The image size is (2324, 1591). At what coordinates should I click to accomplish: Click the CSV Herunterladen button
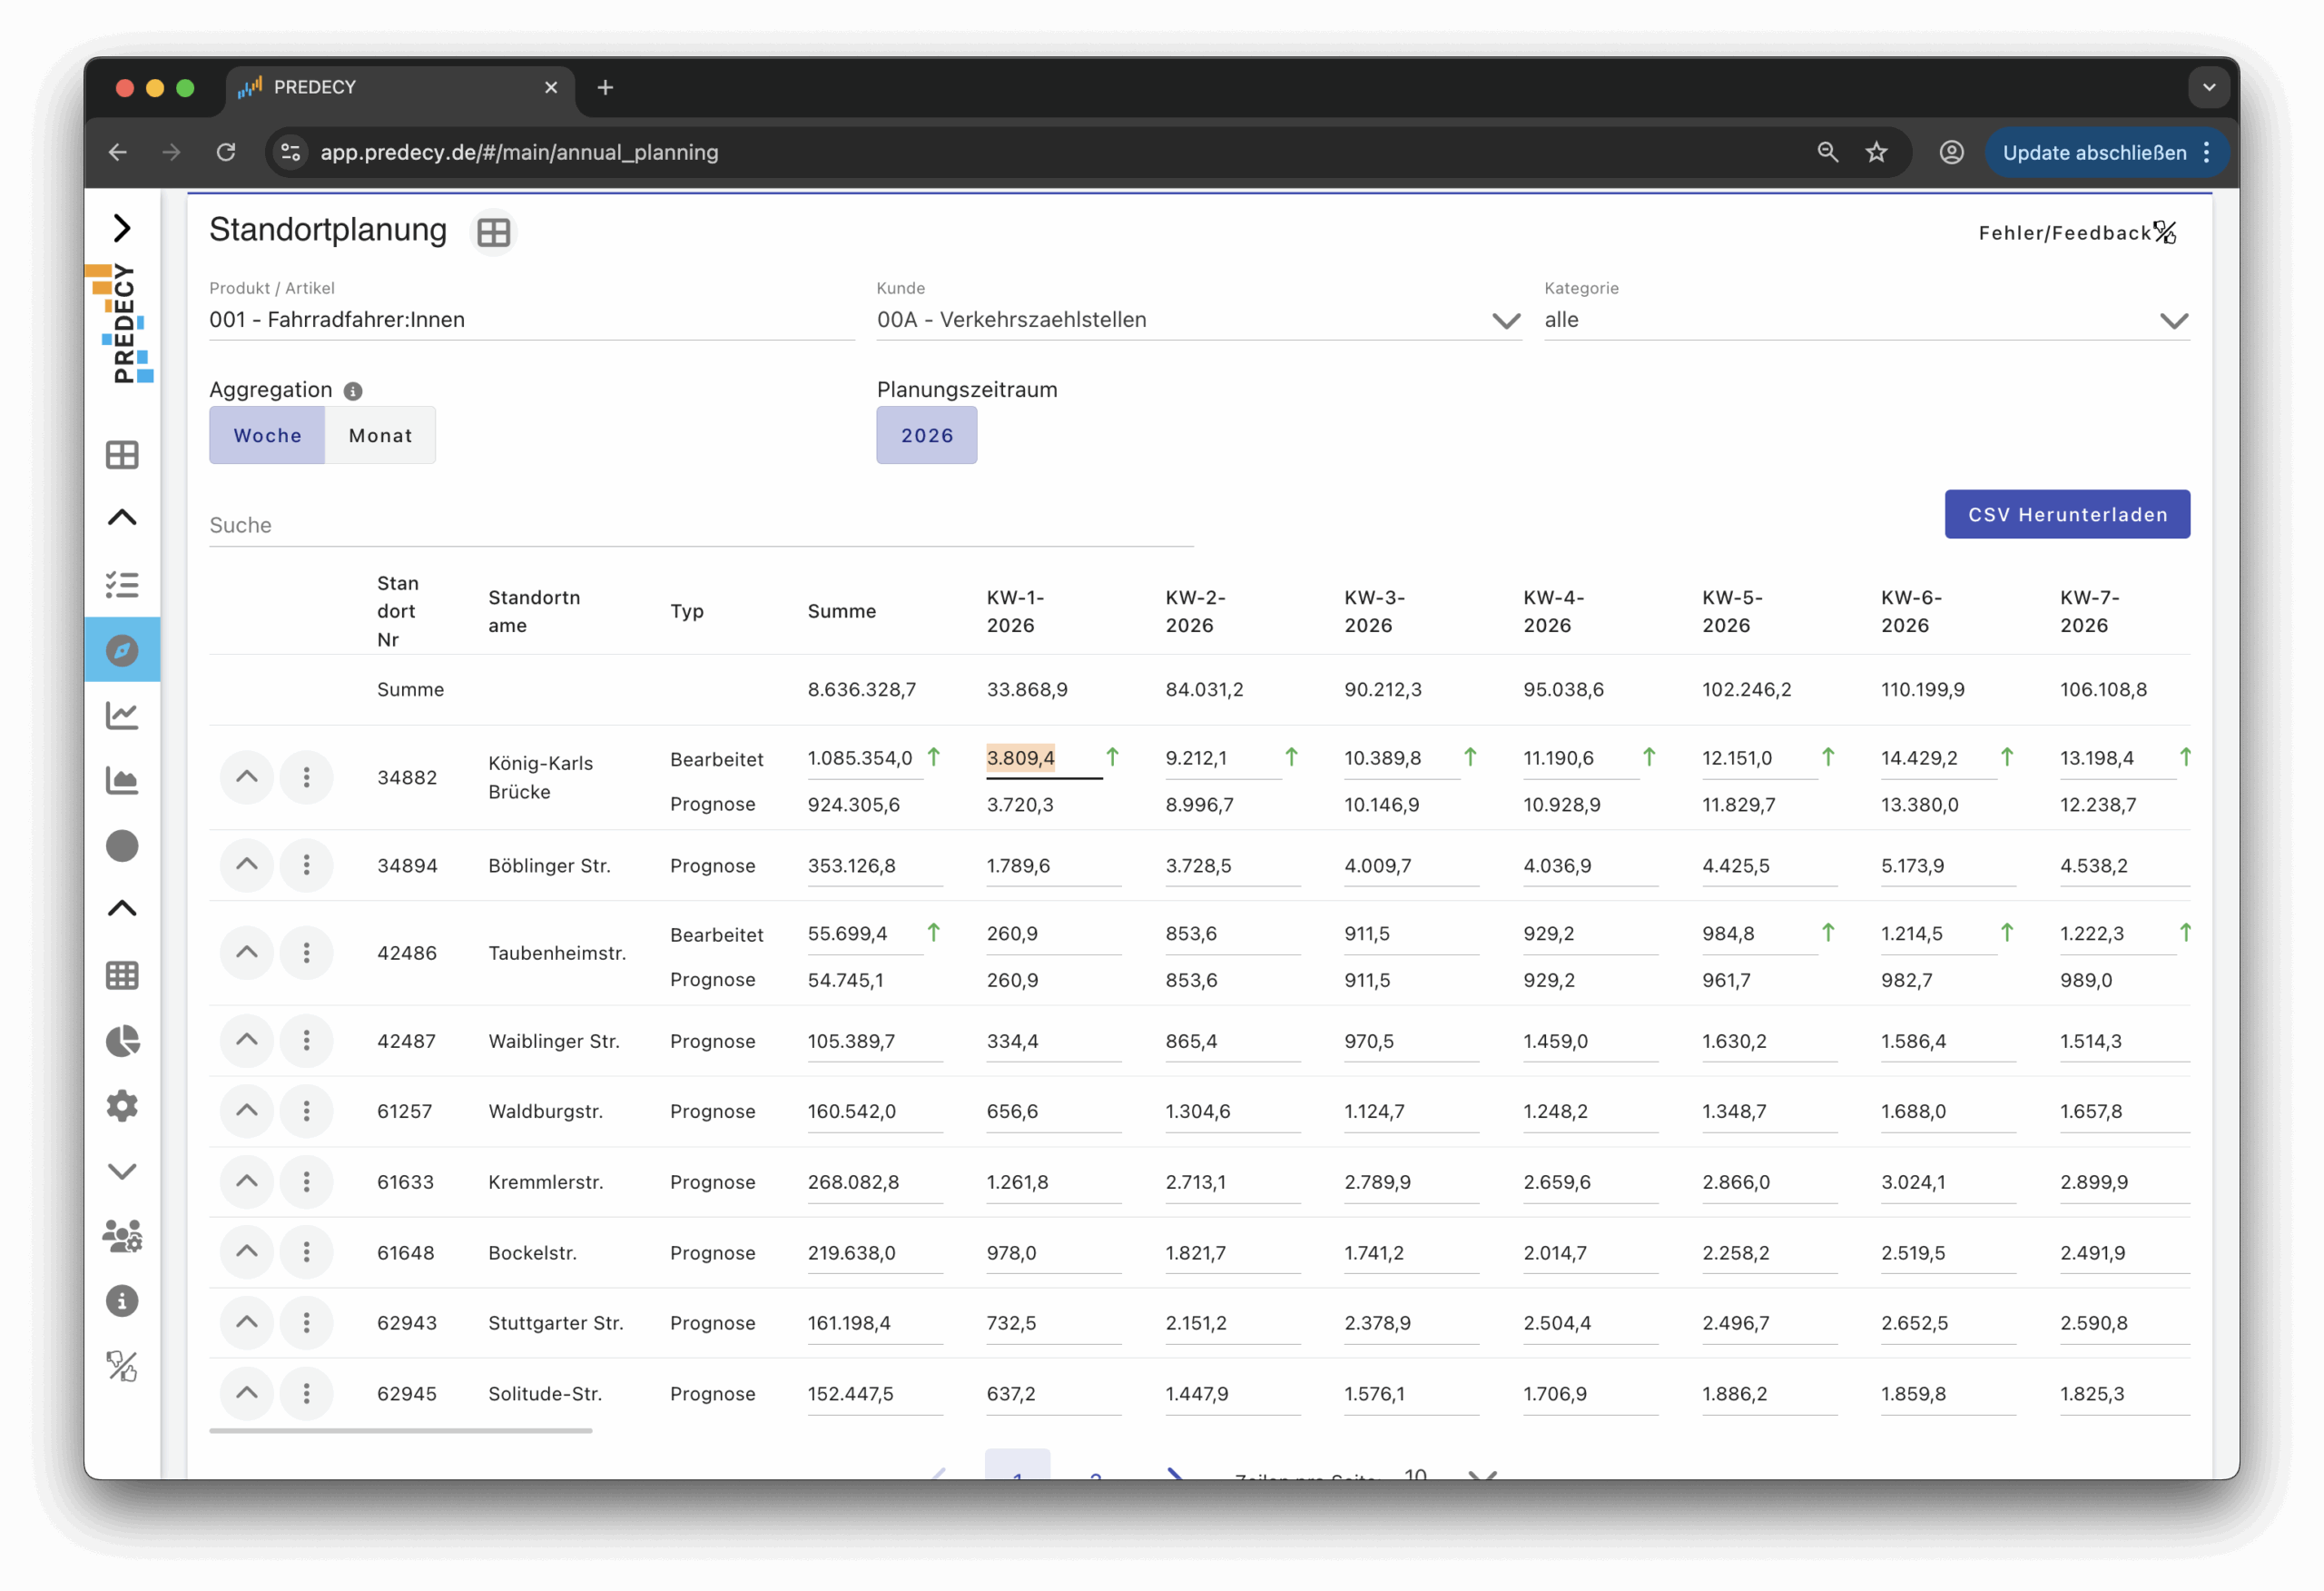point(2066,514)
